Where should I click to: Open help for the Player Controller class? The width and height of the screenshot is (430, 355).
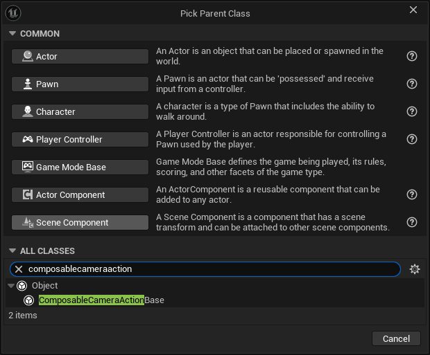412,139
